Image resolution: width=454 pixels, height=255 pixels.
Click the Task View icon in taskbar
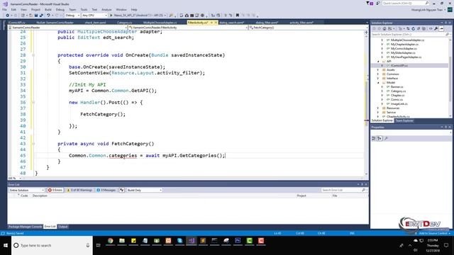point(99,245)
